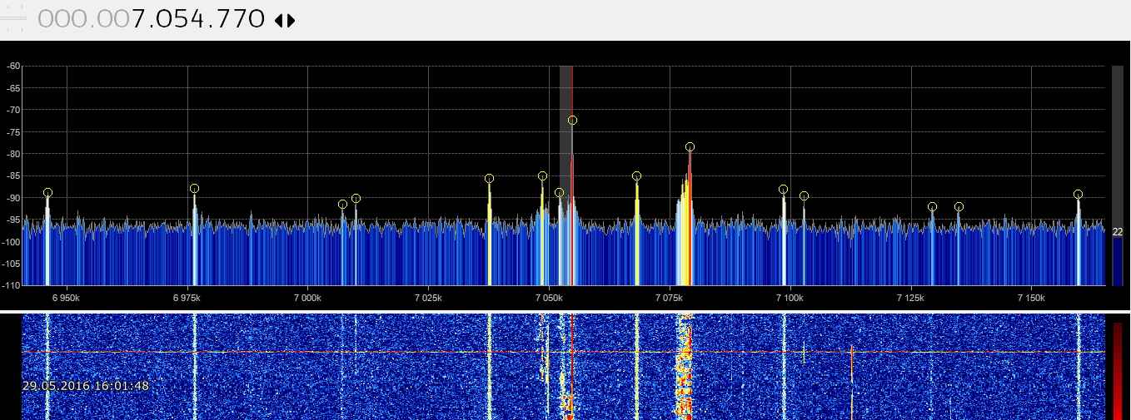Click the 7 125k frequency axis label
Image resolution: width=1131 pixels, height=420 pixels.
coord(911,297)
